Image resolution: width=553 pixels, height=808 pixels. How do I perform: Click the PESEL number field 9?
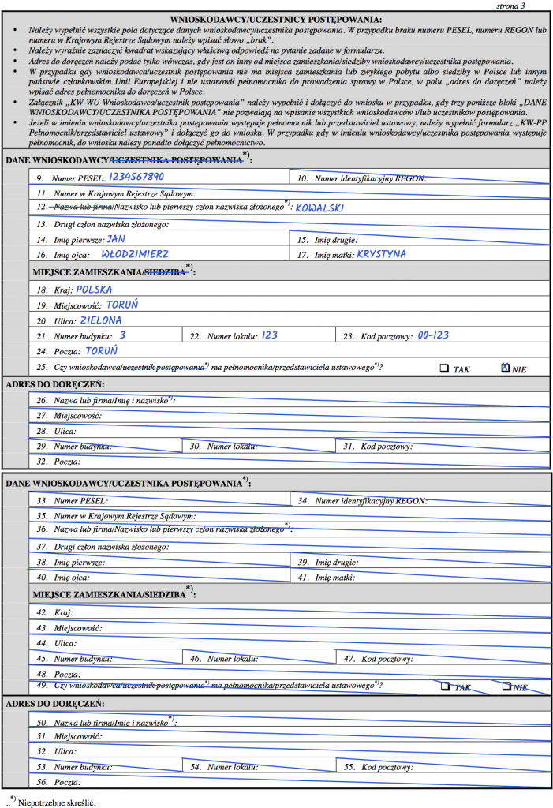pos(159,177)
